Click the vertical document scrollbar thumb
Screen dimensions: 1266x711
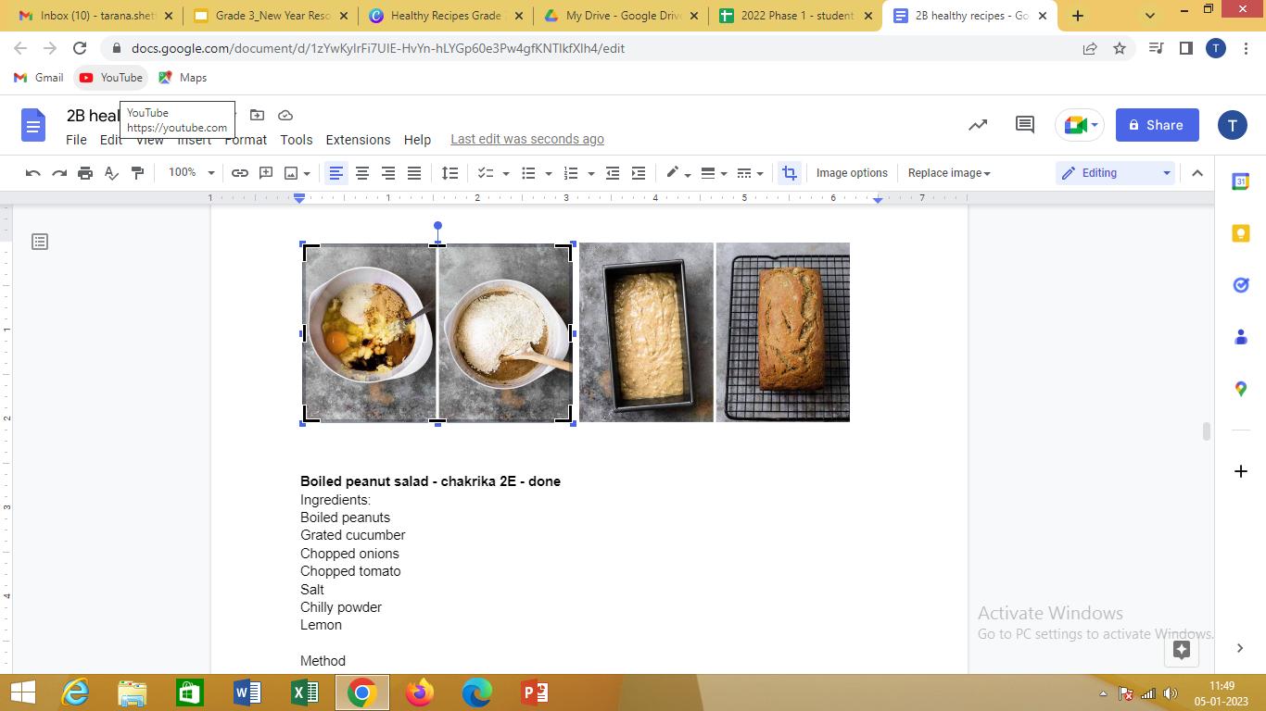[x=1206, y=431]
